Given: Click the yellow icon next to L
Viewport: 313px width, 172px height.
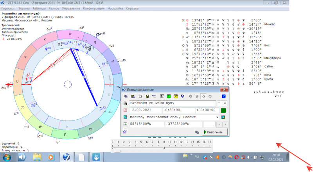Looking at the screenshot, I should pyautogui.click(x=176, y=96).
